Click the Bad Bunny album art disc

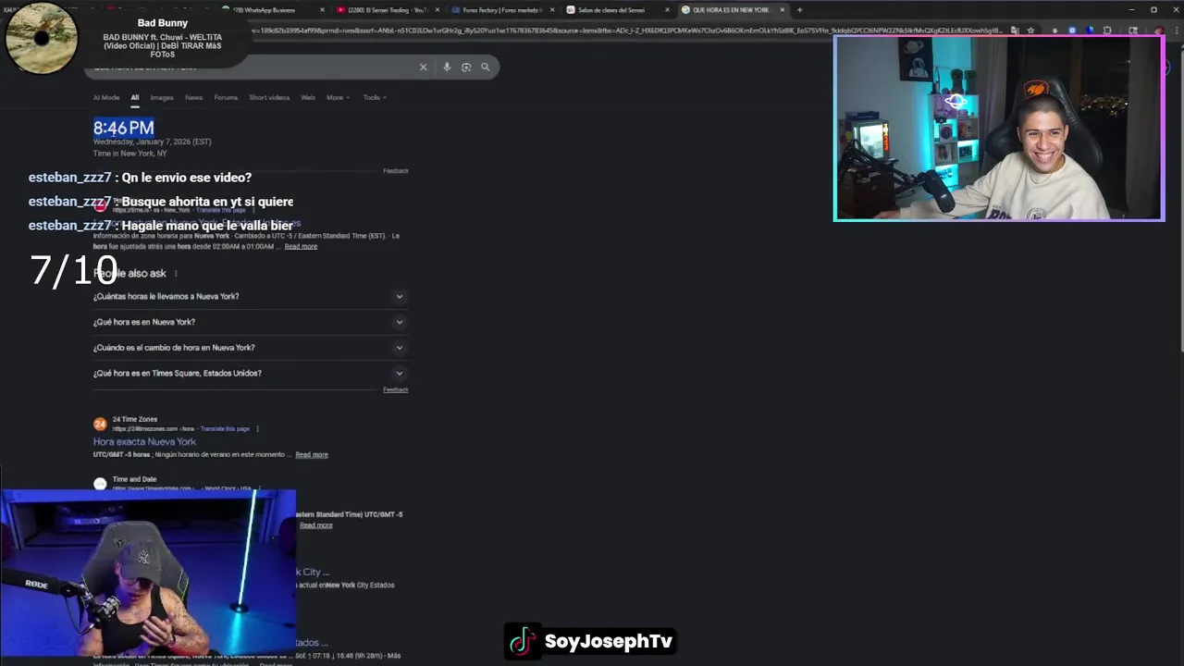(x=41, y=38)
